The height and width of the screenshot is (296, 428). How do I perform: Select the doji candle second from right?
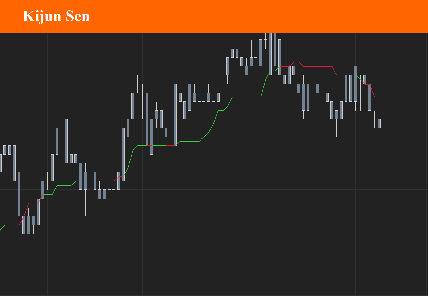374,119
